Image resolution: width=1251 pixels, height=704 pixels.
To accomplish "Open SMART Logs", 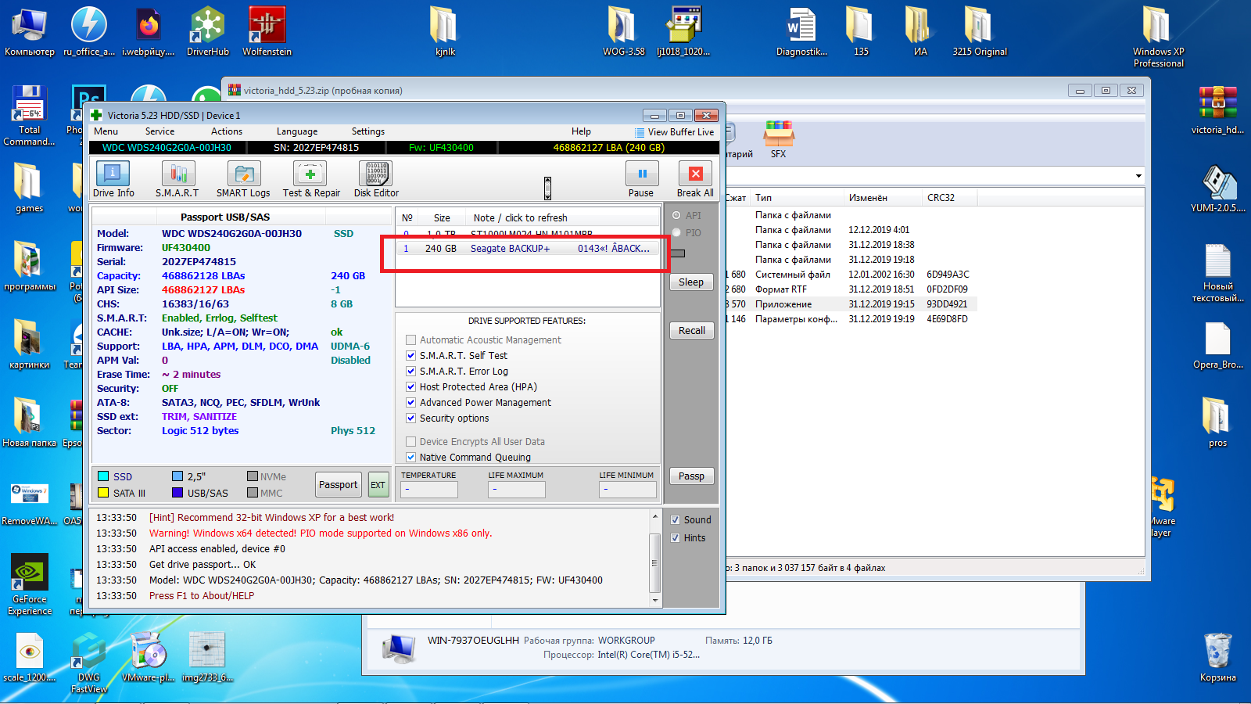I will pos(243,179).
